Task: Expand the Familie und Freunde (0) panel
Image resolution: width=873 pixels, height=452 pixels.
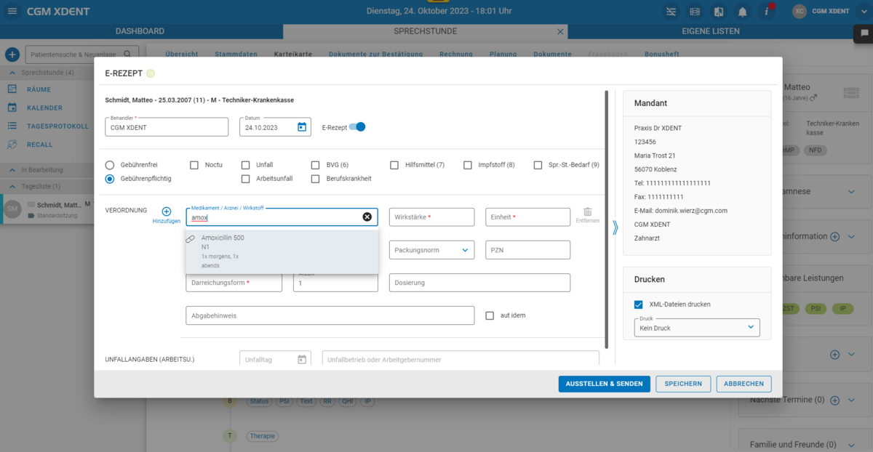Action: pos(852,444)
